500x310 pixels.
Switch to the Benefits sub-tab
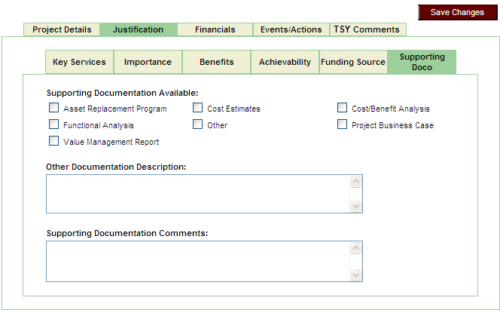(x=216, y=62)
